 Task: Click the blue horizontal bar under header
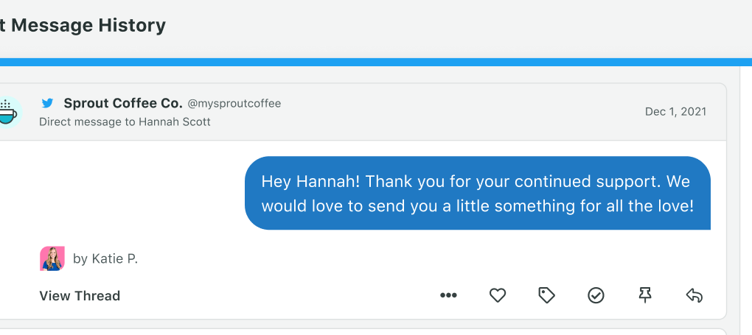(376, 63)
